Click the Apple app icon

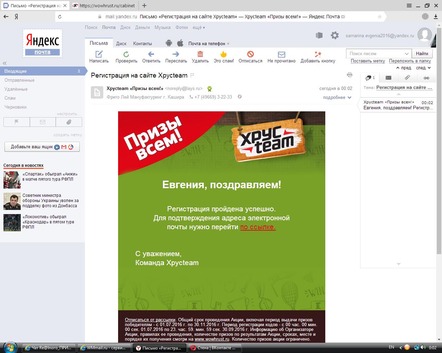click(180, 43)
